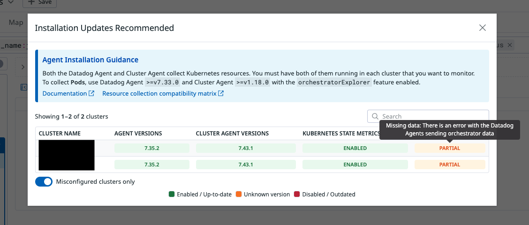Sort by CLUSTER NAME column header
Screen dimensions: 529x225
(60, 133)
